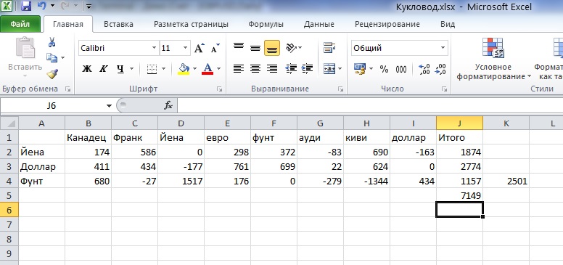The height and width of the screenshot is (265, 563).
Task: Align text to middle of cell
Action: pos(255,48)
